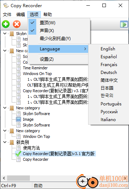Select entry starting with OLT脚本生成工具可以帮助
Image resolution: width=129 pixels, height=189 pixels.
coord(58,85)
